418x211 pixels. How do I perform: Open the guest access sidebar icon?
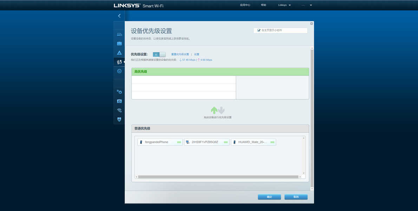pyautogui.click(x=119, y=44)
